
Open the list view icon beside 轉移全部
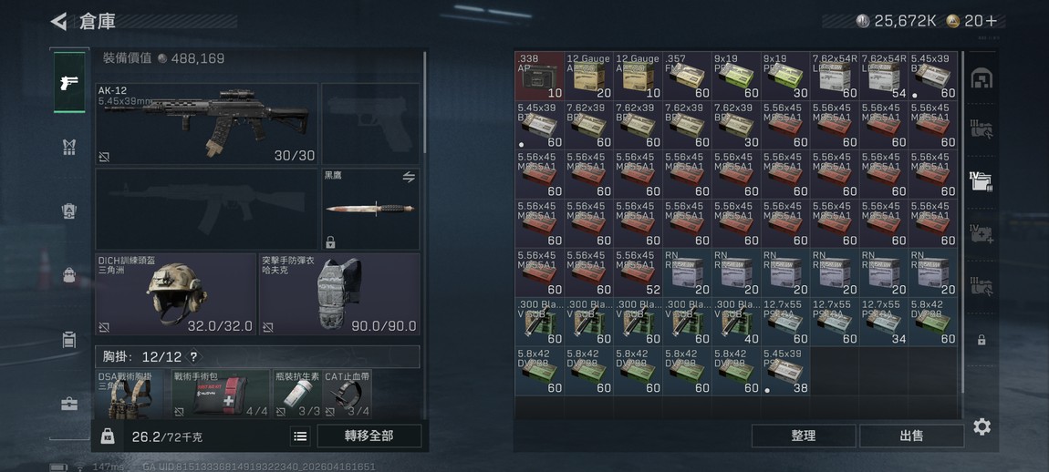tap(300, 436)
